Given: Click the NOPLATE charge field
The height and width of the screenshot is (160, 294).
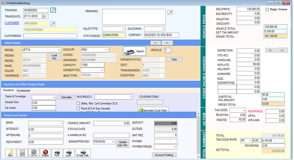Looking at the screenshot, I should click(248, 64).
